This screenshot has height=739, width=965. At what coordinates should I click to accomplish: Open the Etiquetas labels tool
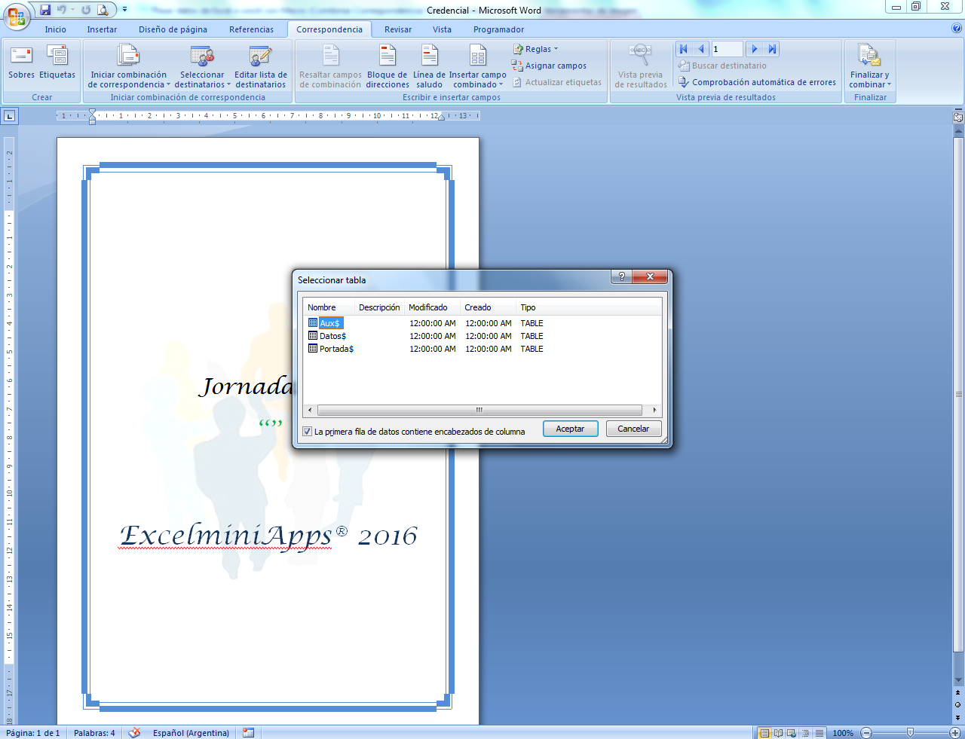point(57,63)
